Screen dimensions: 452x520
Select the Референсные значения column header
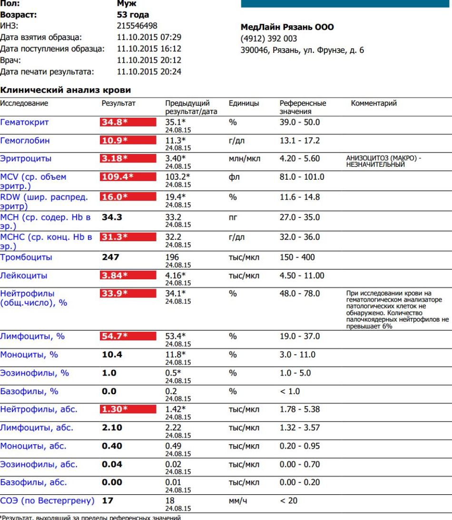[303, 107]
